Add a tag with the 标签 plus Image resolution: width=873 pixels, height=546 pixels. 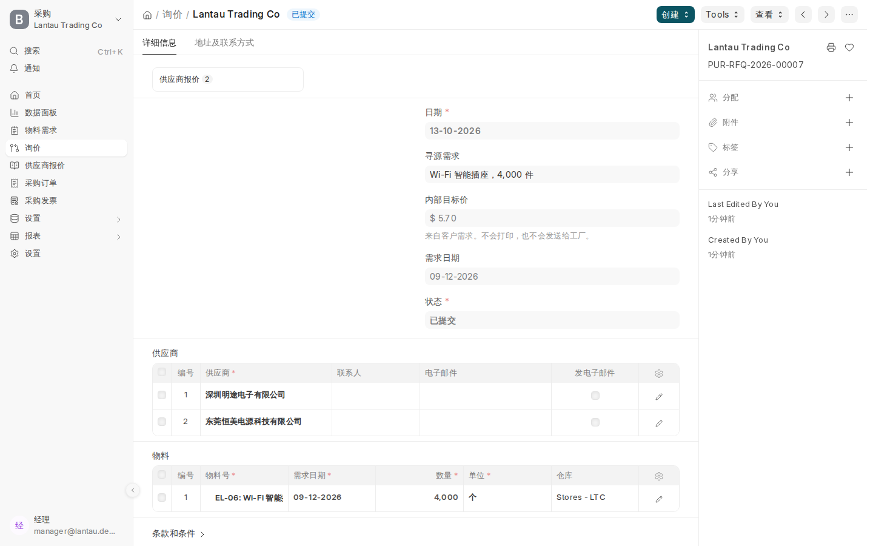849,147
